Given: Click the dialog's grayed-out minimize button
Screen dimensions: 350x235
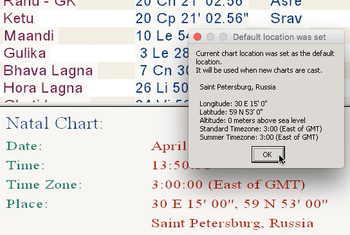Looking at the screenshot, I should click(x=210, y=37).
